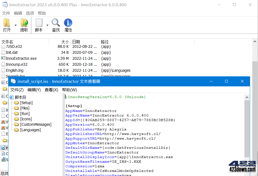This screenshot has width=258, height=176.
Task: Open the 选项 menu in main window
Action: click(x=30, y=13)
